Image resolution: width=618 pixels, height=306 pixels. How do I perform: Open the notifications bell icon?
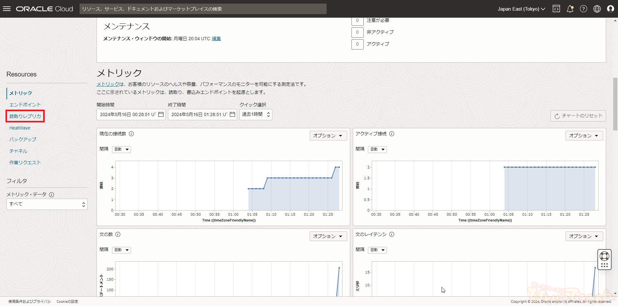(570, 9)
